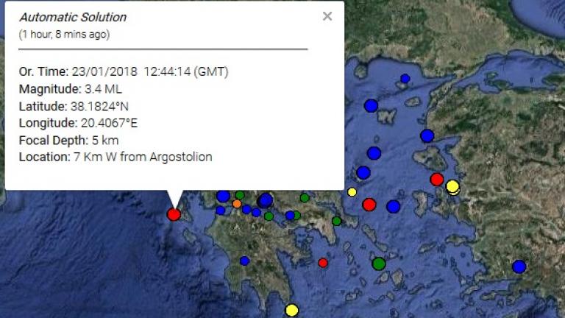Click the Automatic Solution heading
Screen dimensions: 565x318
(73, 18)
